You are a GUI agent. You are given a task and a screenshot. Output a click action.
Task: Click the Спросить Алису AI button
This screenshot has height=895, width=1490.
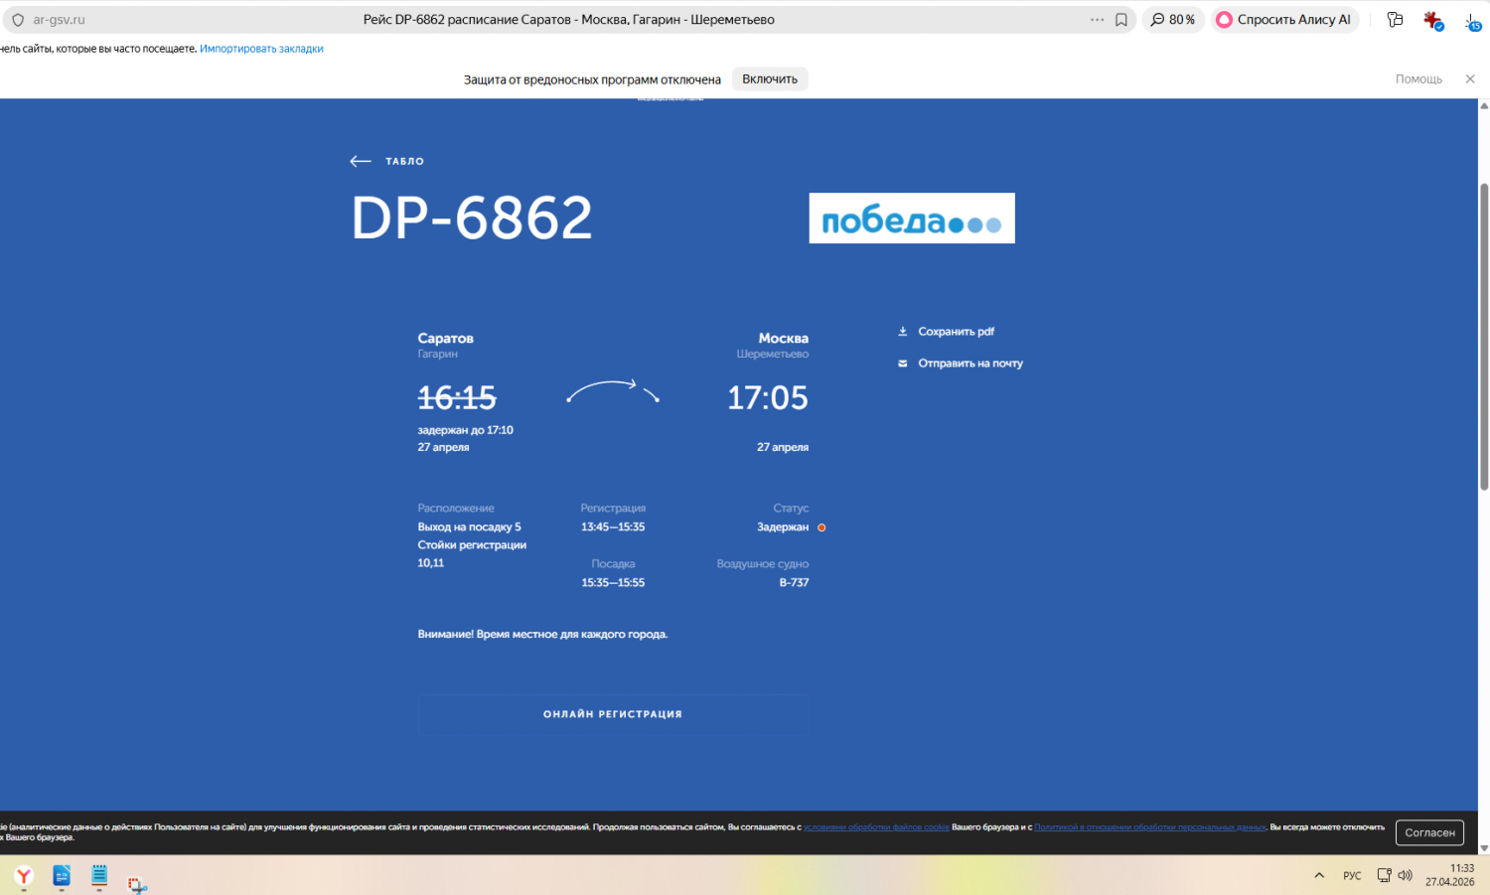pos(1283,20)
